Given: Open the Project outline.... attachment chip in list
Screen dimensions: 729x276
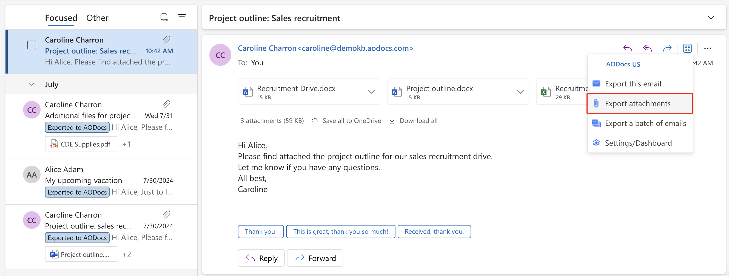Looking at the screenshot, I should 81,254.
